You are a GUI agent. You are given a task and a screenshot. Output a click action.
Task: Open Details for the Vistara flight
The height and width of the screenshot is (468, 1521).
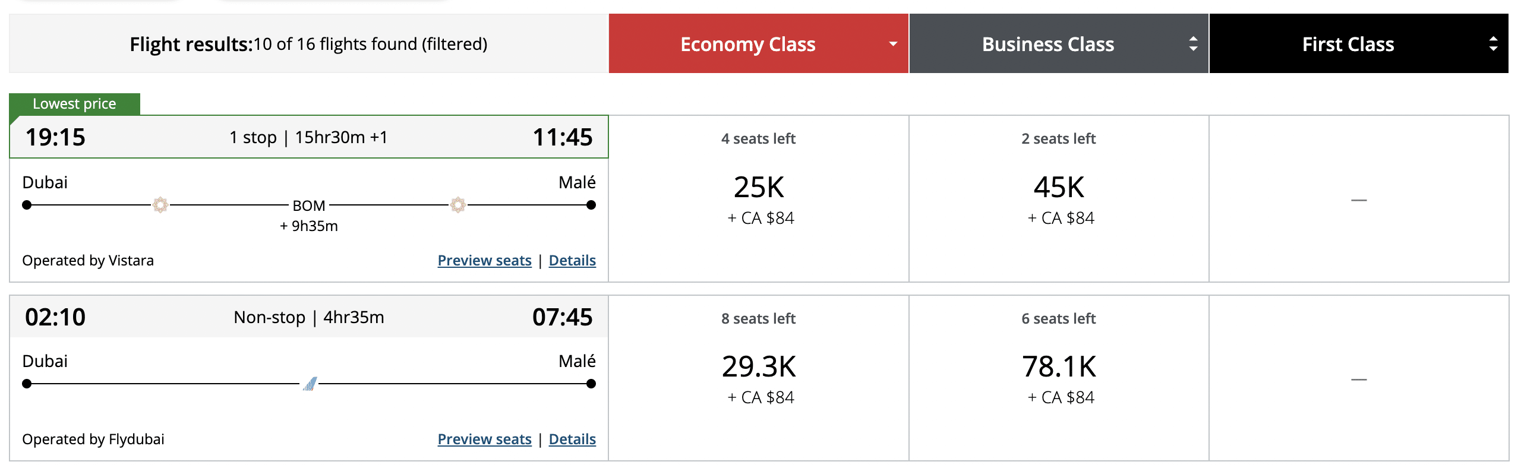[x=572, y=261]
